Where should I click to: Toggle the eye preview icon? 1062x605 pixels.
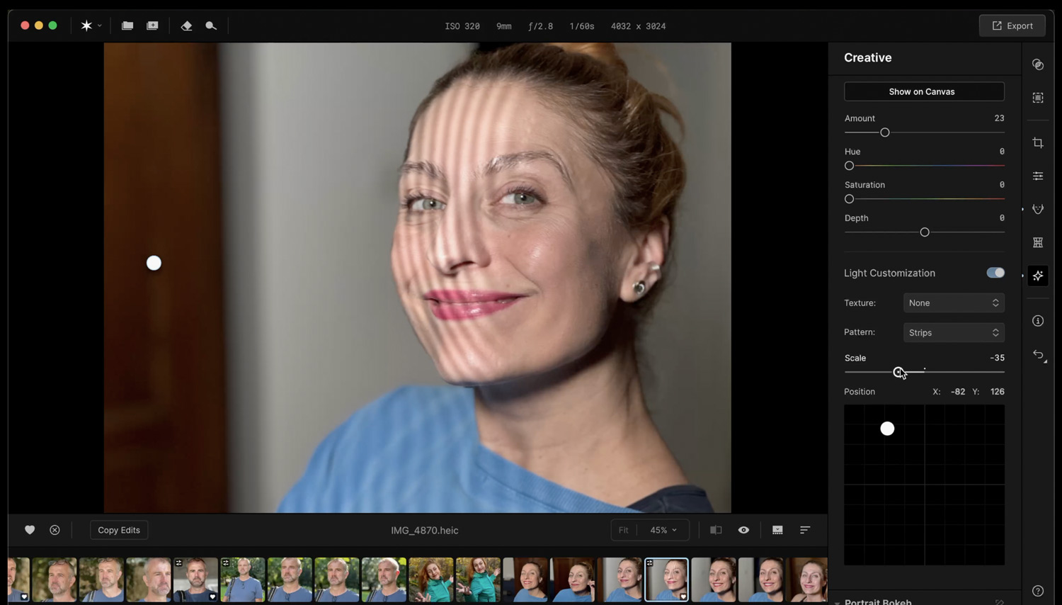pos(743,530)
